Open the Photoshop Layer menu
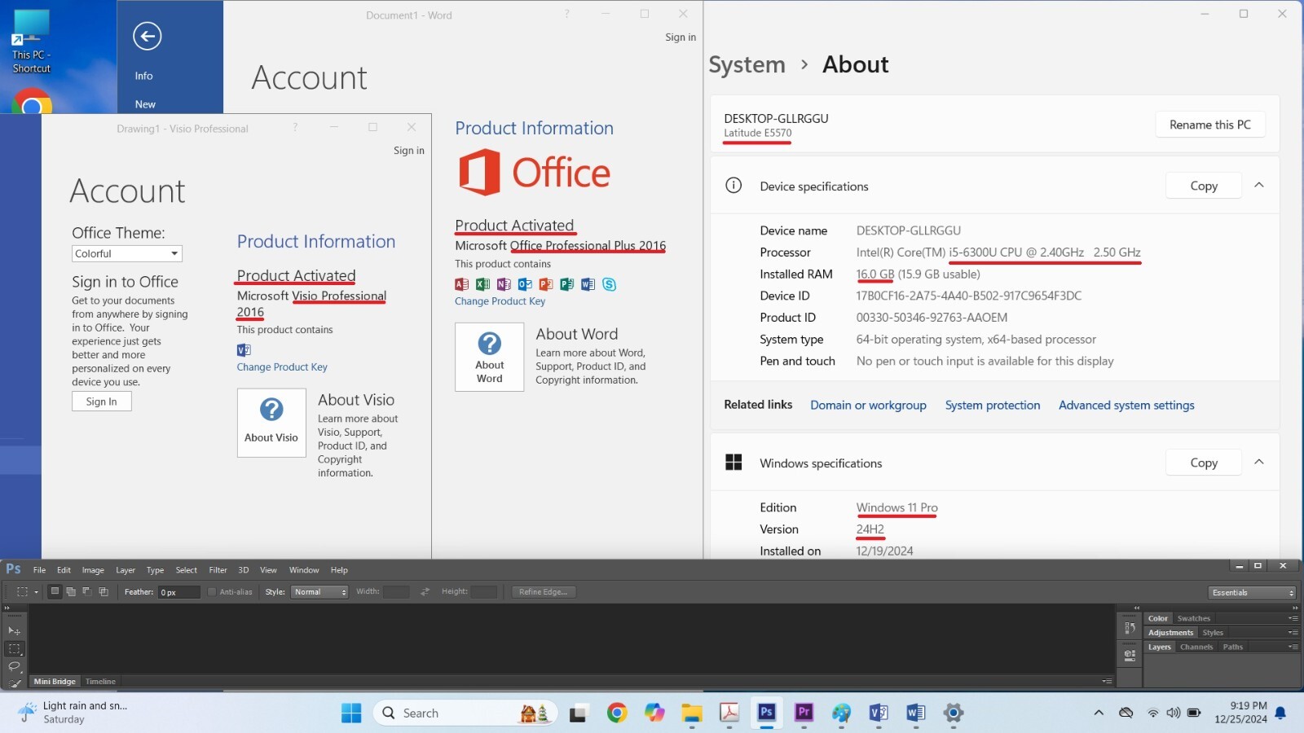This screenshot has width=1304, height=733. [126, 570]
